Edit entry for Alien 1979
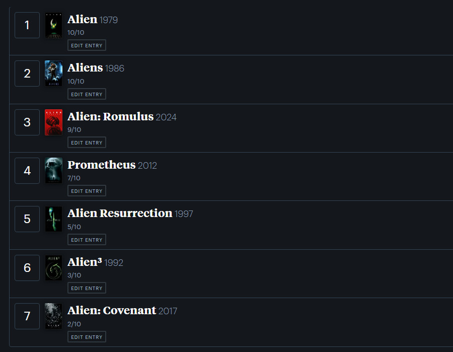The image size is (453, 352). [x=87, y=45]
